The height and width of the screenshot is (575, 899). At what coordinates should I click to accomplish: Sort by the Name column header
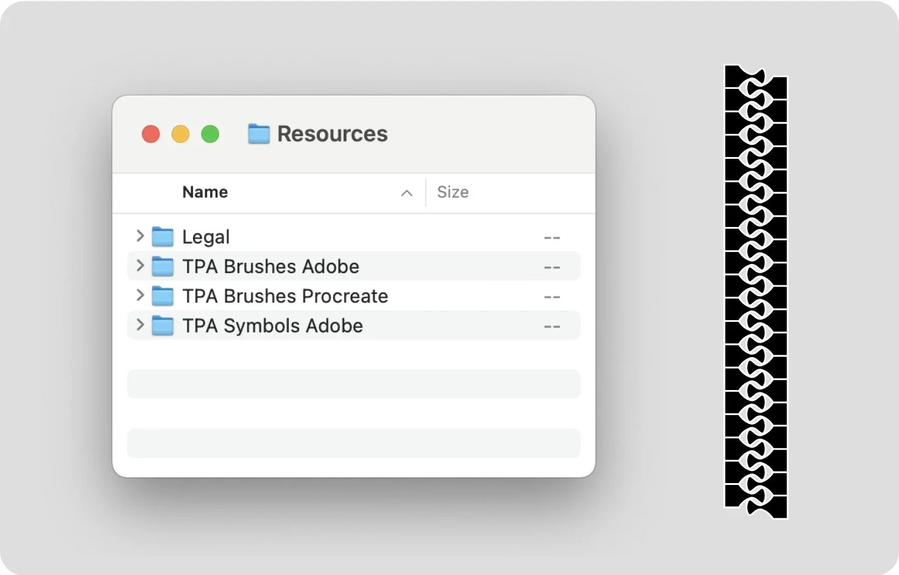coord(205,192)
